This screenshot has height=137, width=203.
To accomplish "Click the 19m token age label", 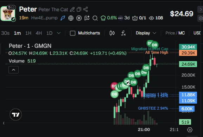I will [x=24, y=18].
